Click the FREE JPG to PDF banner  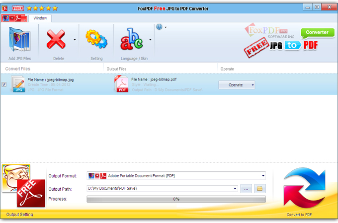click(281, 47)
